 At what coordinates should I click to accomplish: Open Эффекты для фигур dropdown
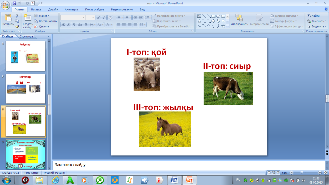tap(286, 26)
